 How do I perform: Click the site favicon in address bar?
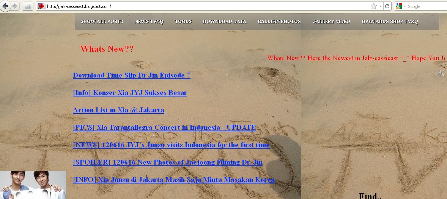[42, 6]
